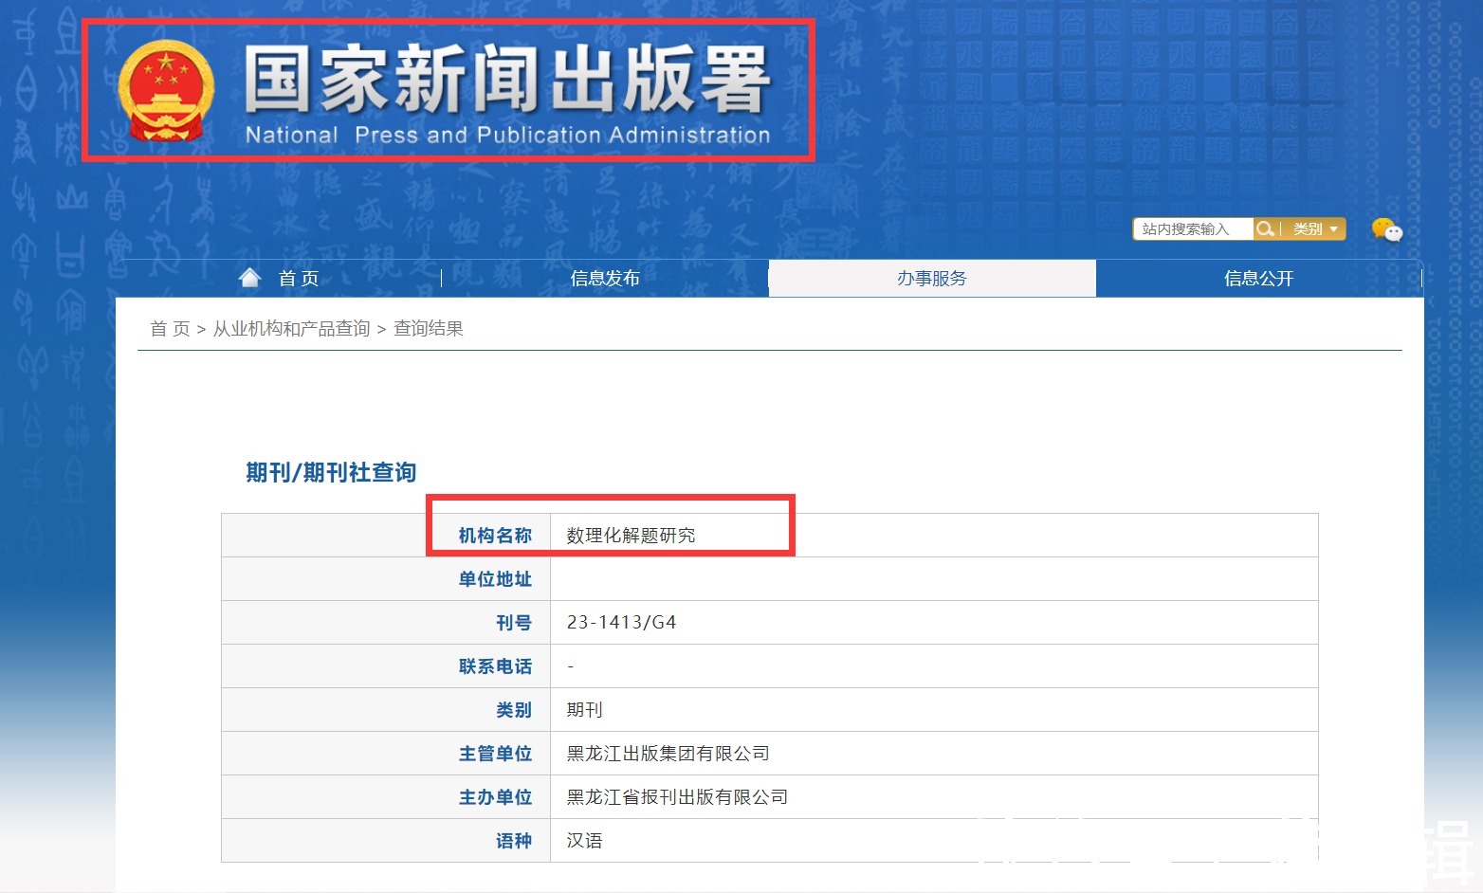Open the 从业机构和产品查询 breadcrumb link
The height and width of the screenshot is (893, 1483).
pyautogui.click(x=291, y=329)
